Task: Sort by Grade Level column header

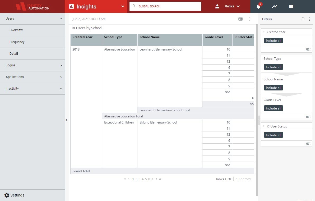Action: [x=217, y=40]
